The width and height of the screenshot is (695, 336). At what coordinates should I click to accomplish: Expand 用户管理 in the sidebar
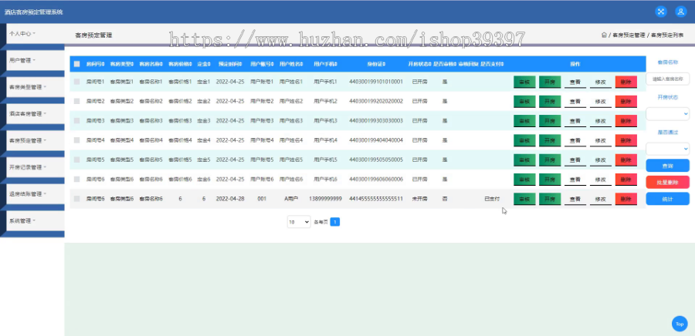coord(35,61)
